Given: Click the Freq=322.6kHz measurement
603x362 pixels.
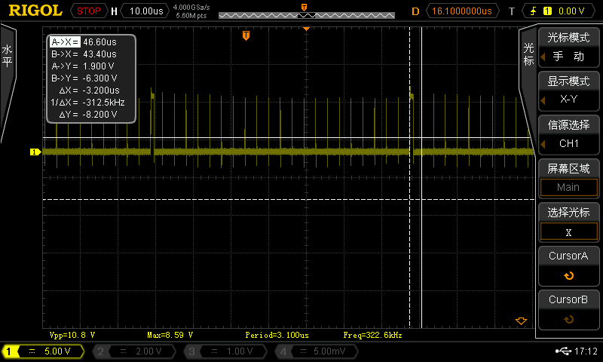Looking at the screenshot, I should [x=372, y=335].
